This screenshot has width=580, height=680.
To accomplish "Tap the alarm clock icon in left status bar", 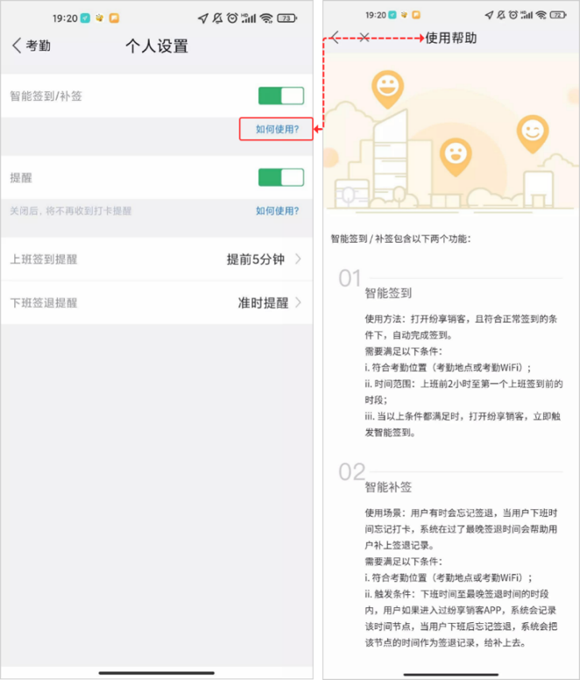I will [233, 18].
